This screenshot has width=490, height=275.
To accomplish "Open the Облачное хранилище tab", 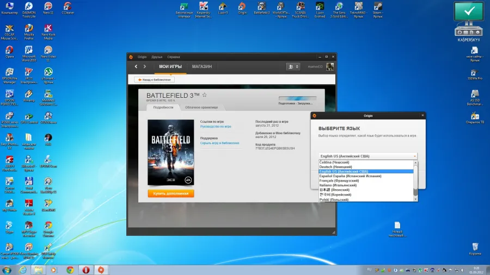I will [201, 107].
